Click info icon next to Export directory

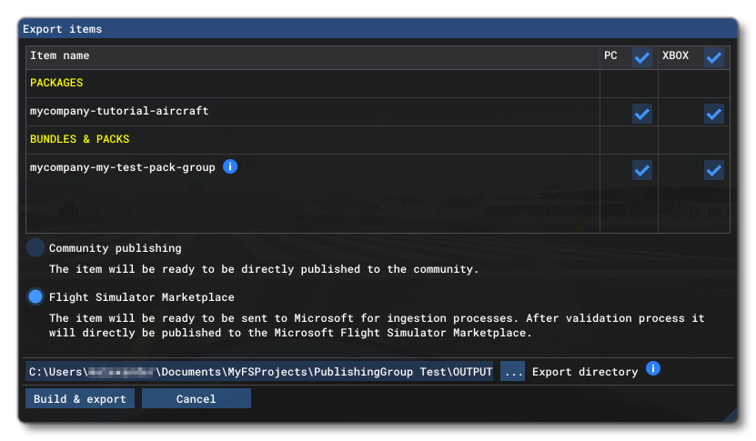click(x=652, y=369)
